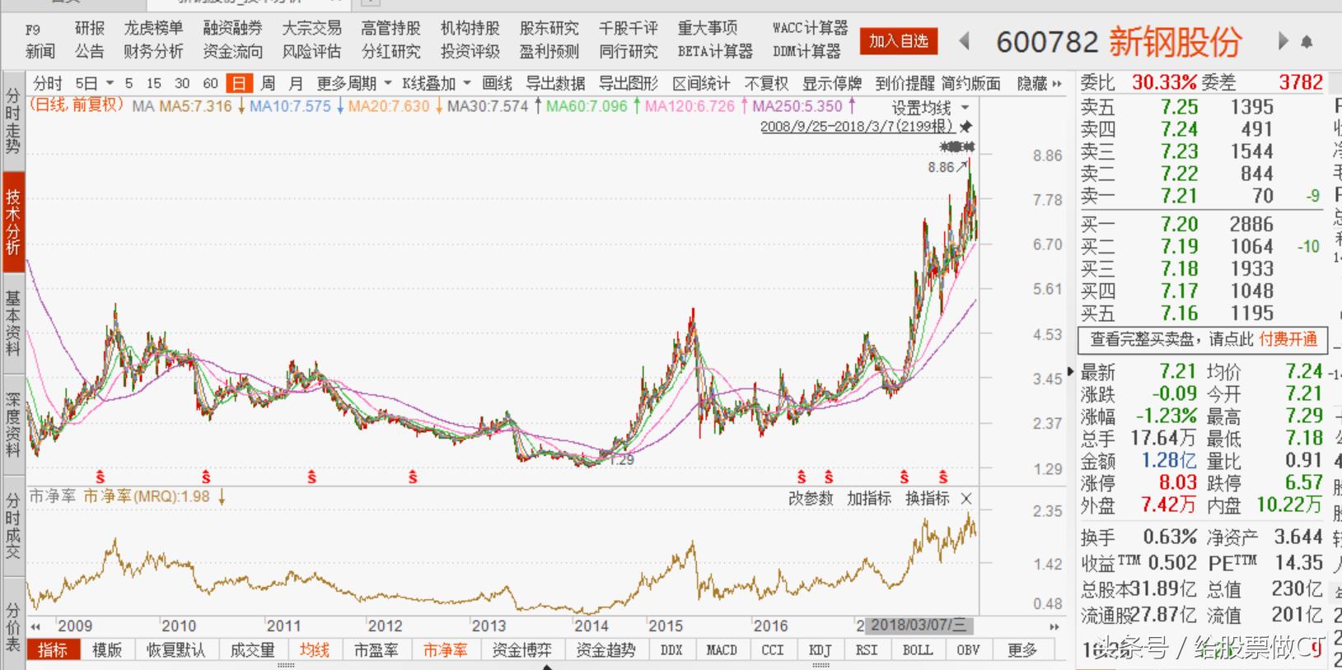Open the 融资融券 menu item
1342x670 pixels.
(233, 29)
